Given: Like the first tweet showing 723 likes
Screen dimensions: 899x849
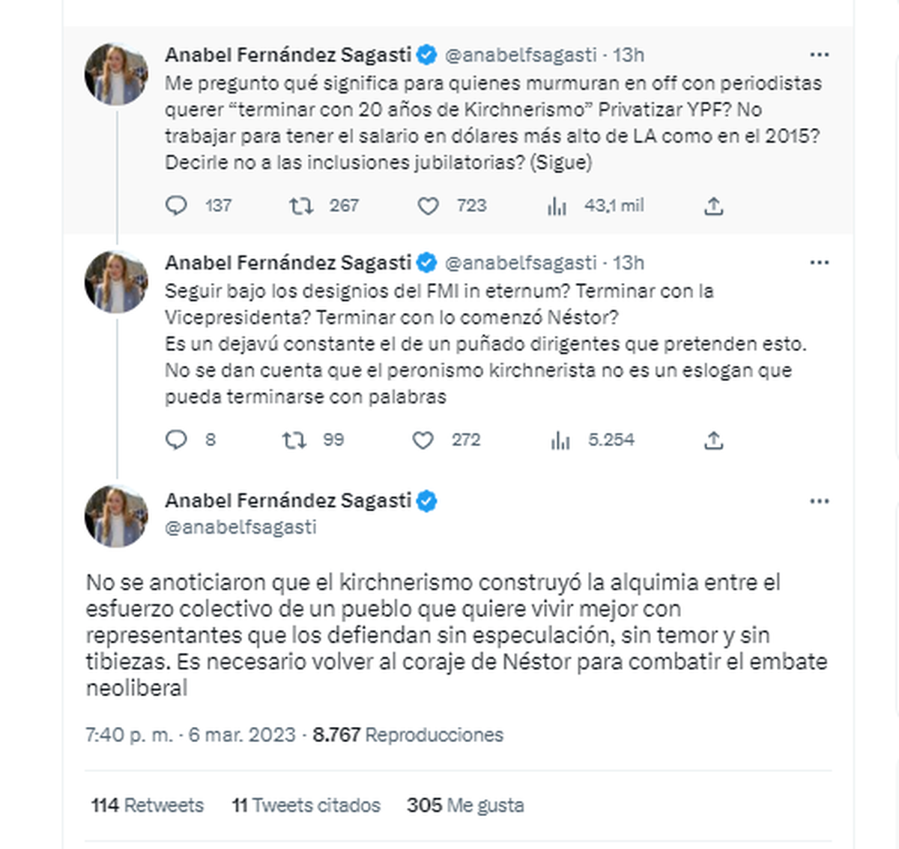Looking at the screenshot, I should click(x=428, y=206).
